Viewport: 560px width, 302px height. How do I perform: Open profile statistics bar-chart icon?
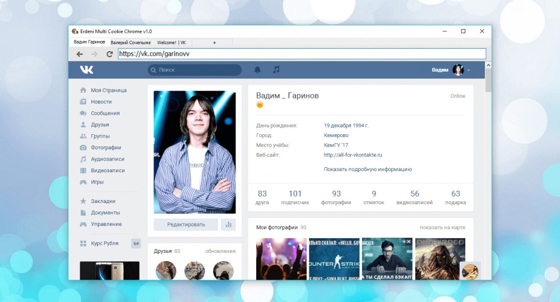click(228, 225)
